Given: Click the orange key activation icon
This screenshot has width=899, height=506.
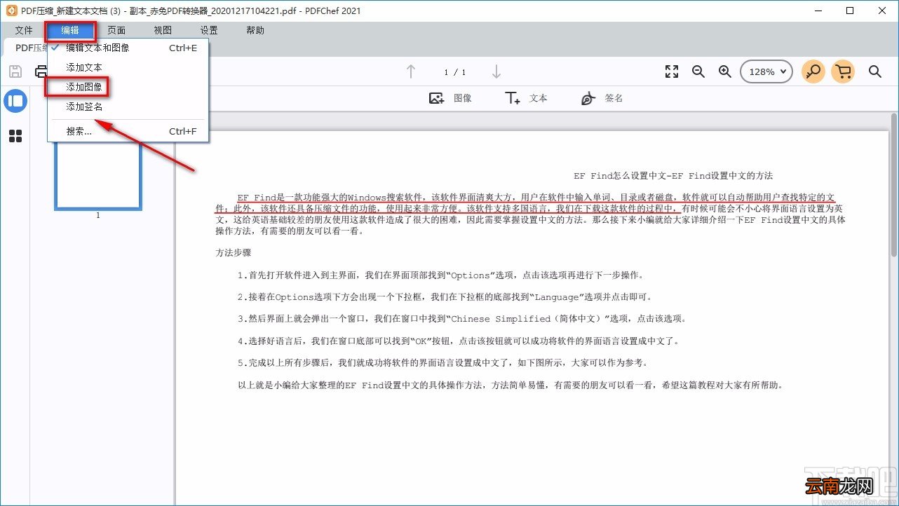Looking at the screenshot, I should click(813, 71).
